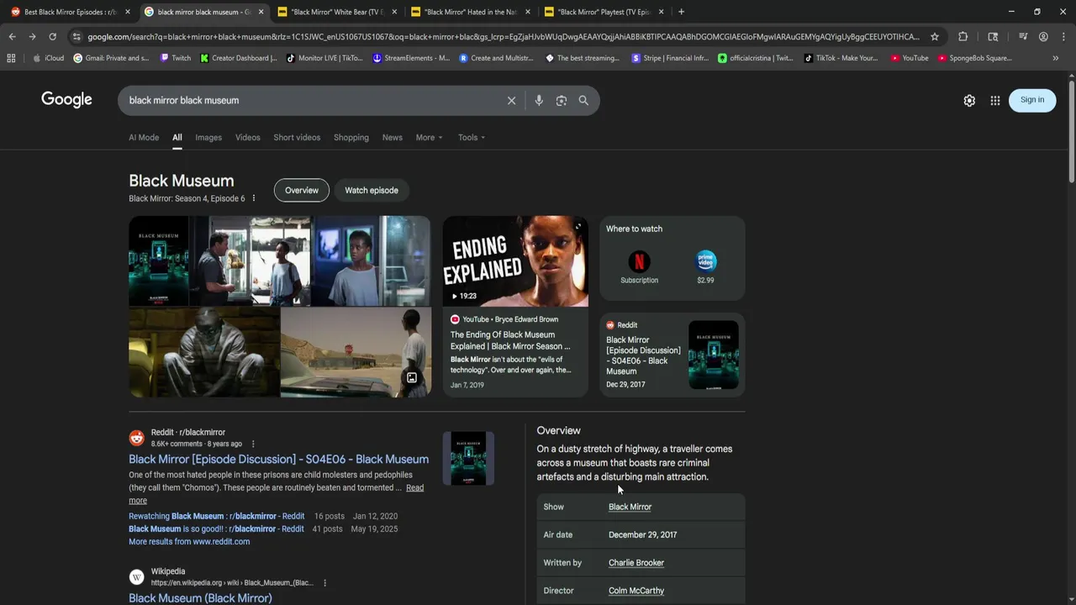Open Wikipedia Black Museum (Black Mirror) link
Screen dimensions: 1076x605
coord(200,598)
